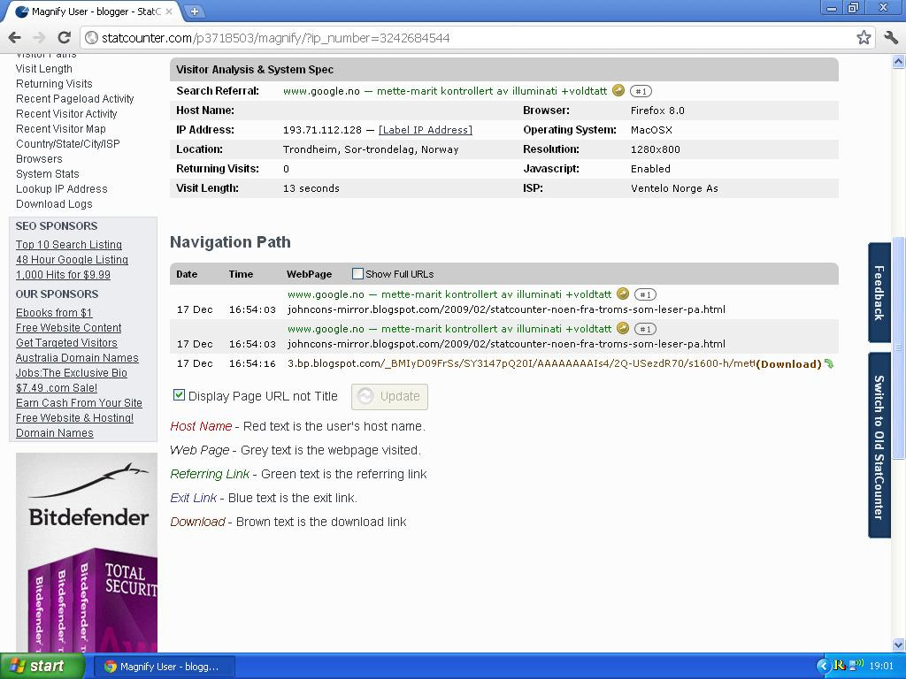Click 1,000 Hits for $9.99 link

click(x=63, y=275)
